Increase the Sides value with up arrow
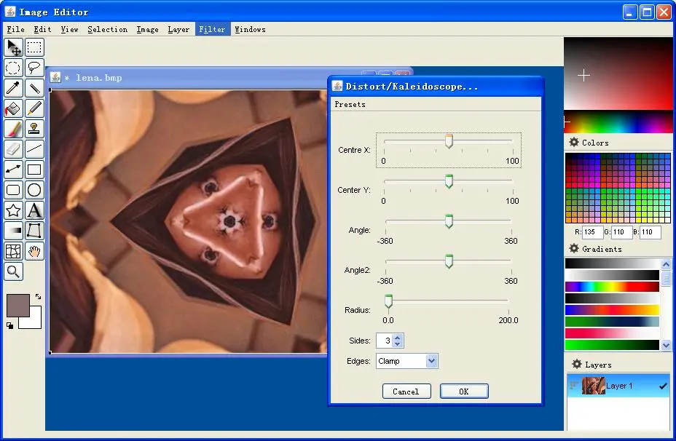This screenshot has width=676, height=441. pos(398,337)
